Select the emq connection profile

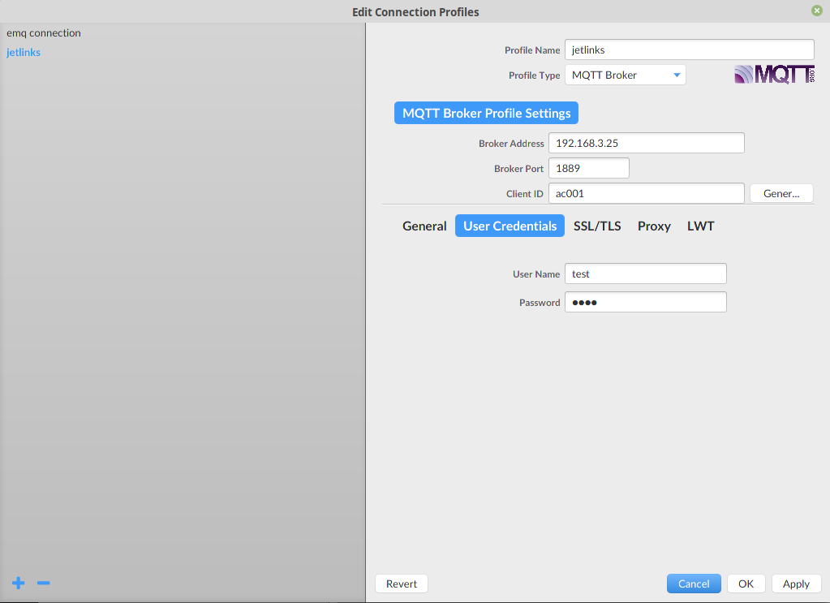pyautogui.click(x=44, y=33)
